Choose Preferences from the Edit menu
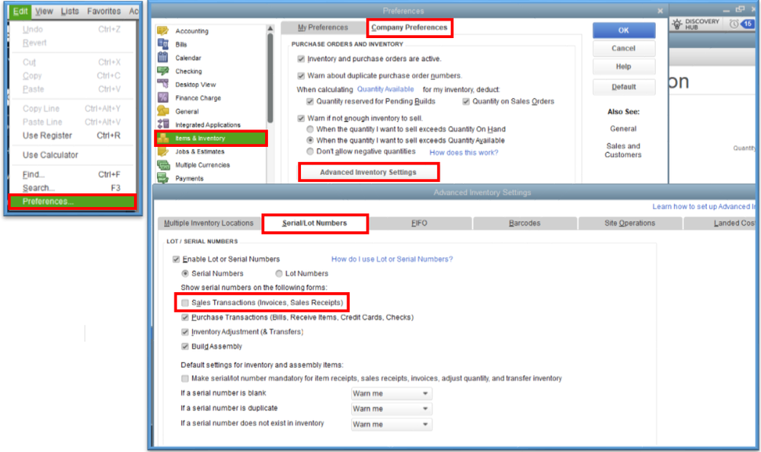Viewport: 761px width, 452px height. [72, 202]
